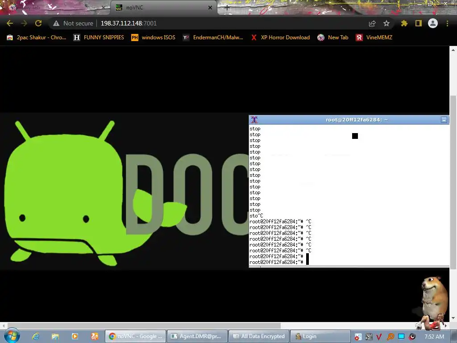The width and height of the screenshot is (457, 343).
Task: Open Windows Media Player from taskbar
Action: pyautogui.click(x=75, y=336)
